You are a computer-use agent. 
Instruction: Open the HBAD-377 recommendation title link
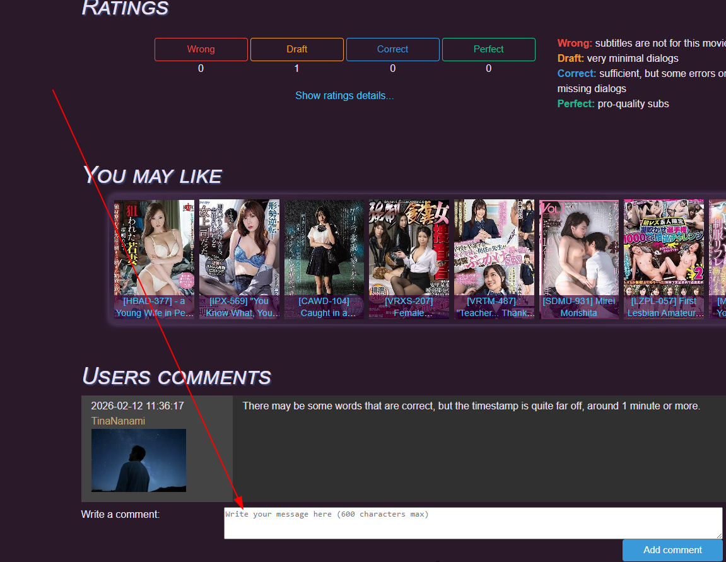point(154,307)
